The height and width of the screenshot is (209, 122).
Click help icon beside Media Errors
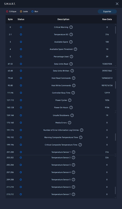tap(70, 123)
